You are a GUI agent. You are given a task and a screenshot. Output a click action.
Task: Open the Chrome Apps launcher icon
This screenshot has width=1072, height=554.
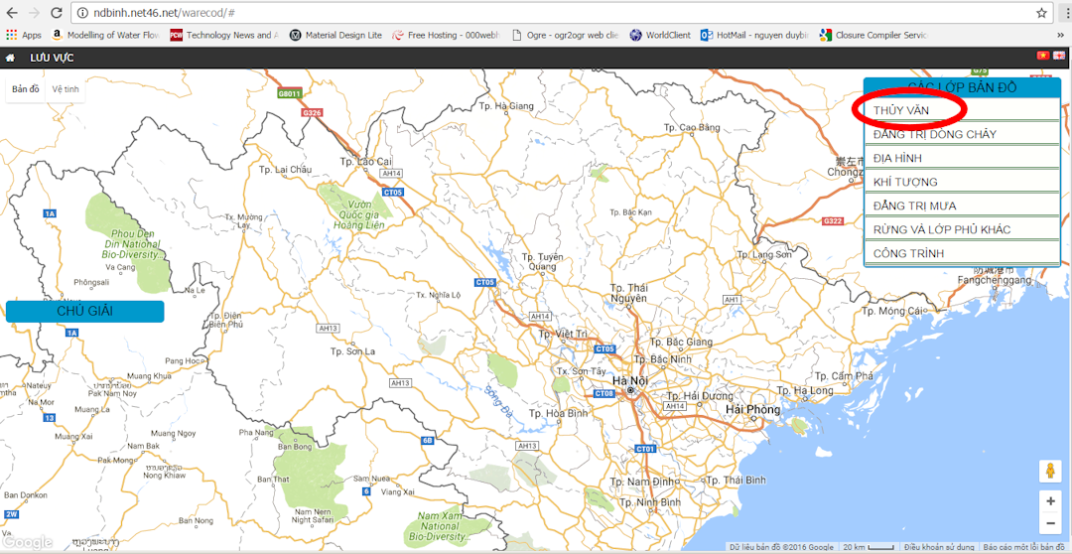coord(12,35)
